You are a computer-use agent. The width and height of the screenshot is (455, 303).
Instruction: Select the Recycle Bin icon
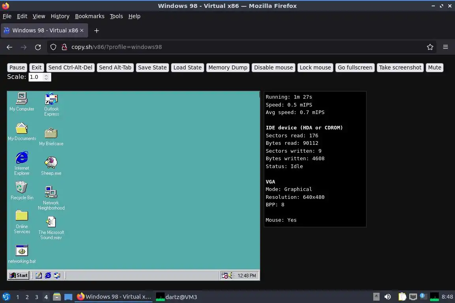pyautogui.click(x=22, y=191)
